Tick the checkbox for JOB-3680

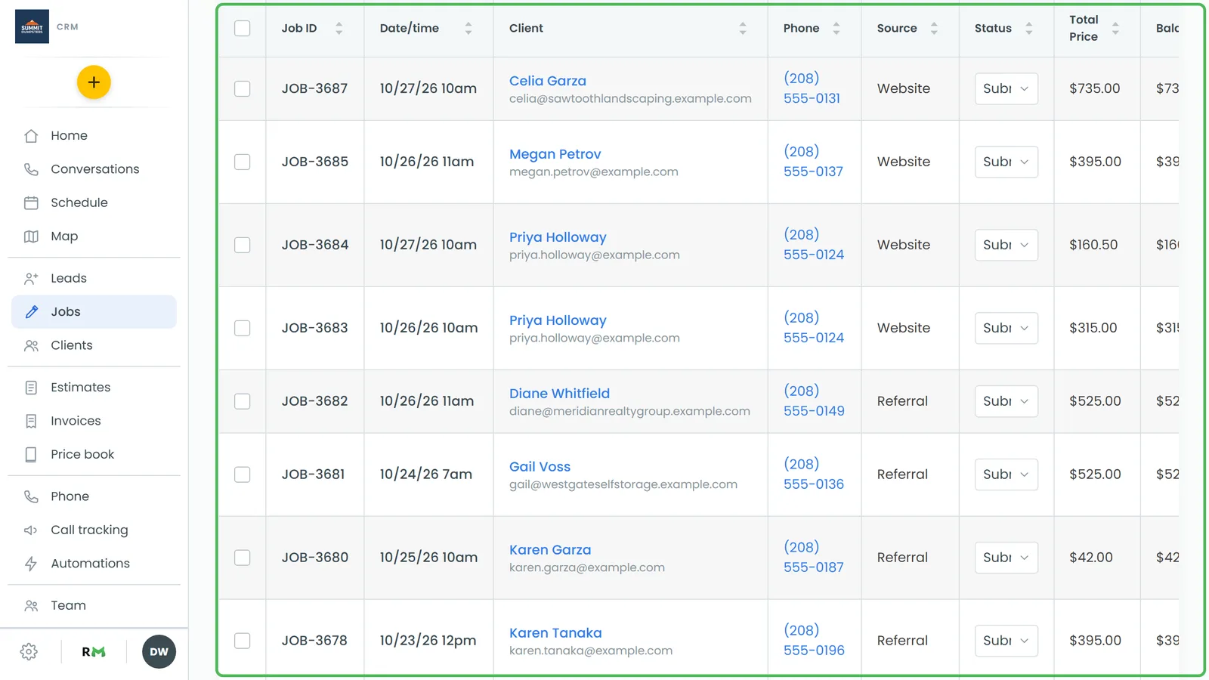click(242, 558)
